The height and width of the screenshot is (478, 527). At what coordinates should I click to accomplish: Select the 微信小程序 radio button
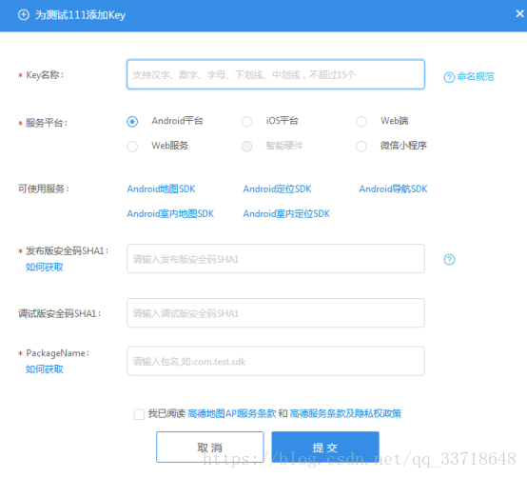click(361, 147)
